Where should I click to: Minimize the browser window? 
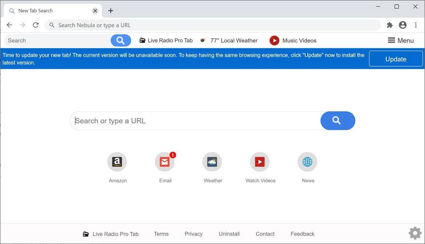click(378, 7)
